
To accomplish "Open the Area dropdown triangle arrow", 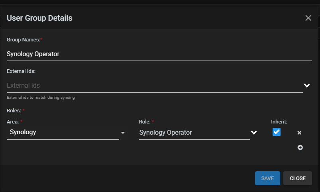I will click(123, 133).
